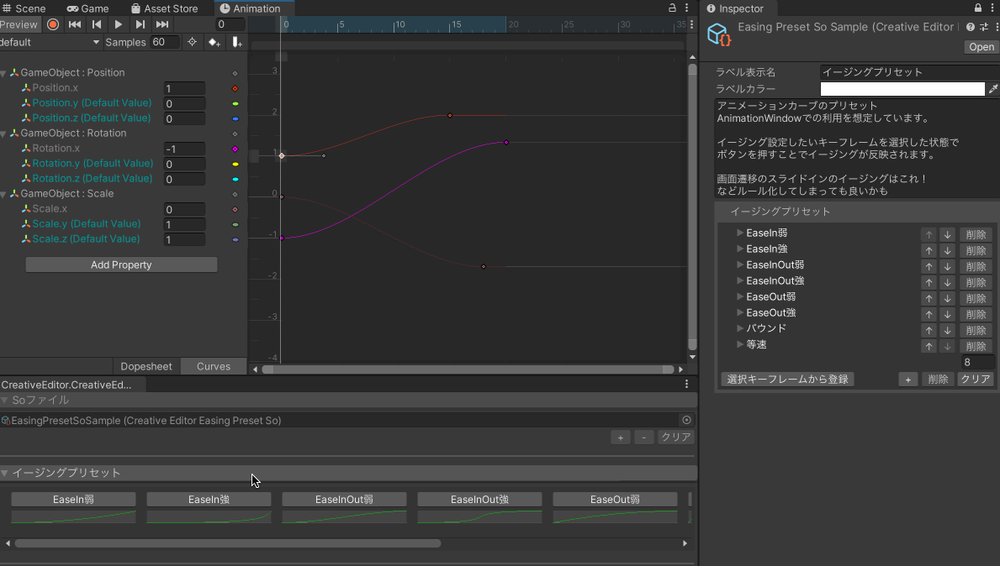This screenshot has height=566, width=1000.
Task: Expand the EaseIn弱 preset entry
Action: pyautogui.click(x=740, y=233)
